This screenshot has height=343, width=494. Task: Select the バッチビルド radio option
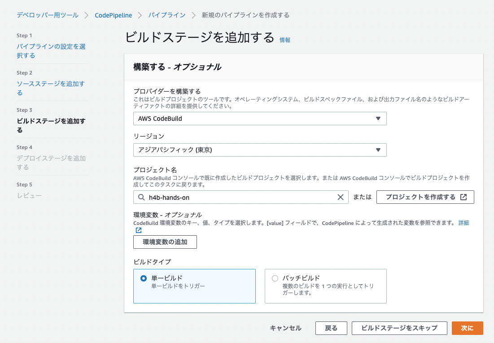pos(274,278)
